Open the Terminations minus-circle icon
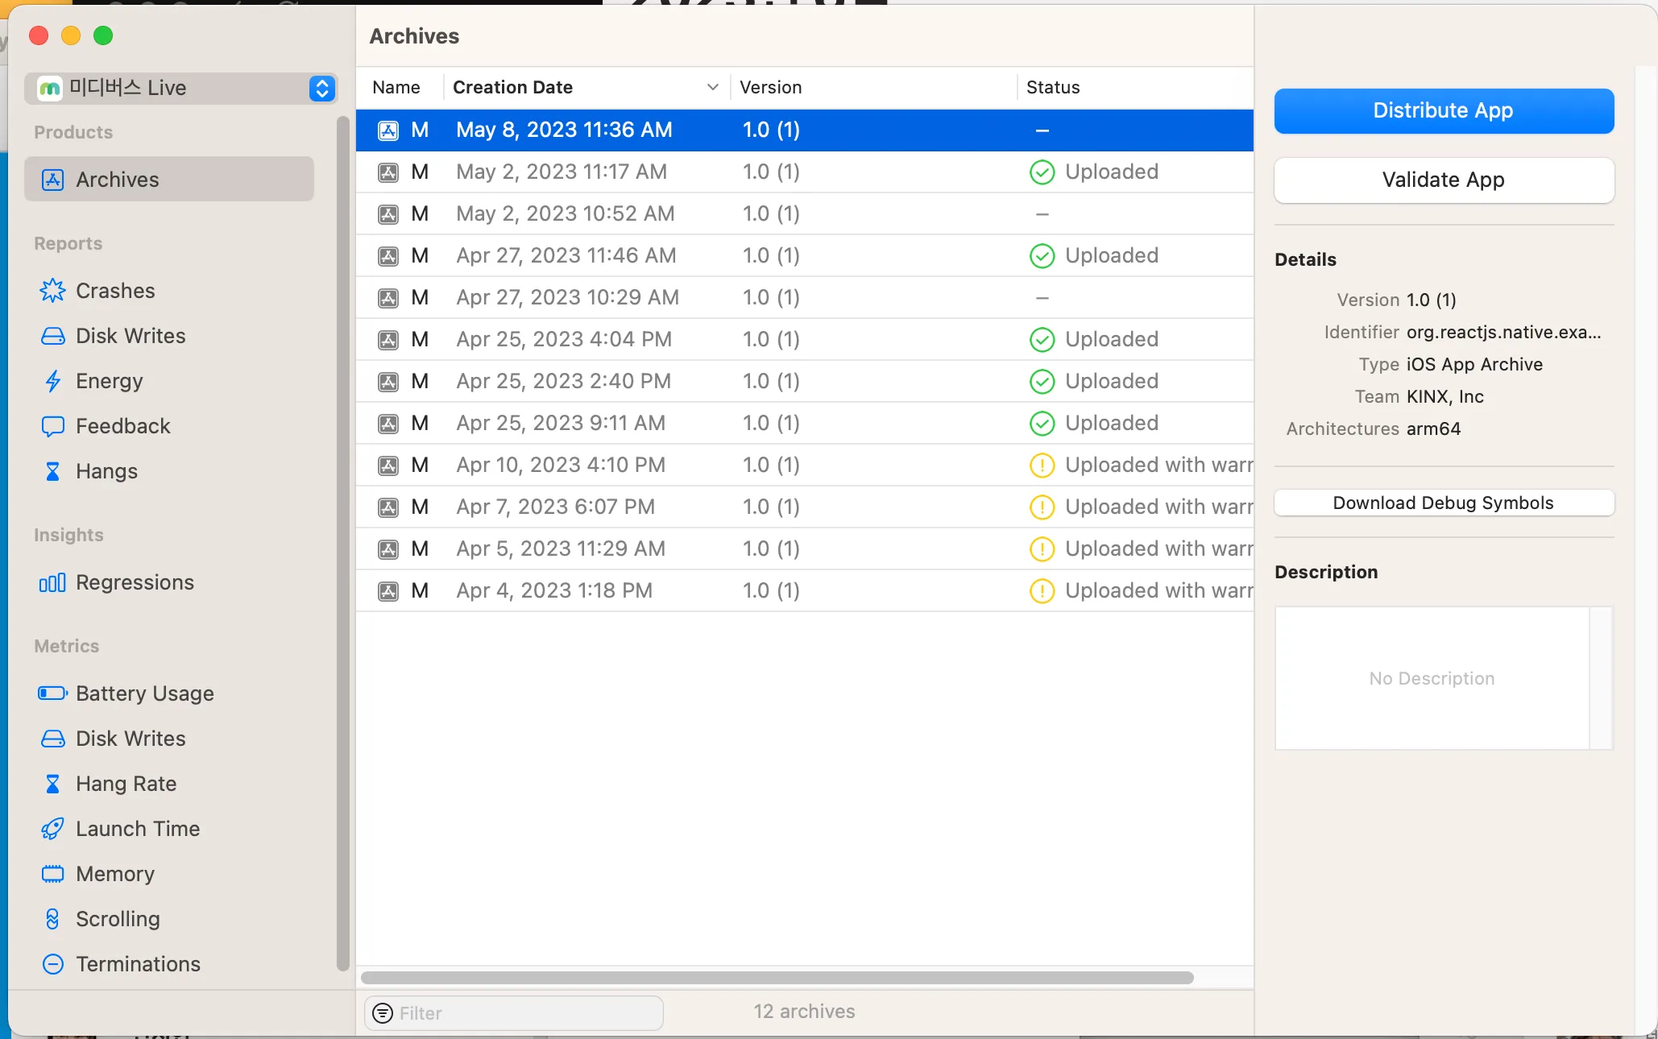Screen dimensions: 1658x1039 coord(52,964)
